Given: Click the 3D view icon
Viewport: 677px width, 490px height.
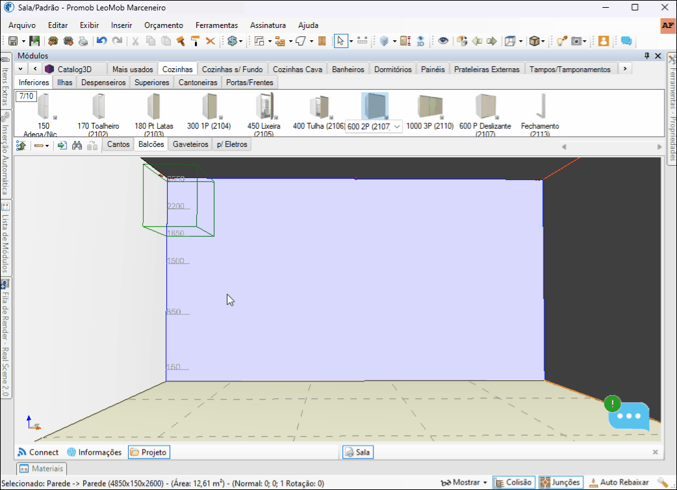Looking at the screenshot, I should pyautogui.click(x=420, y=41).
